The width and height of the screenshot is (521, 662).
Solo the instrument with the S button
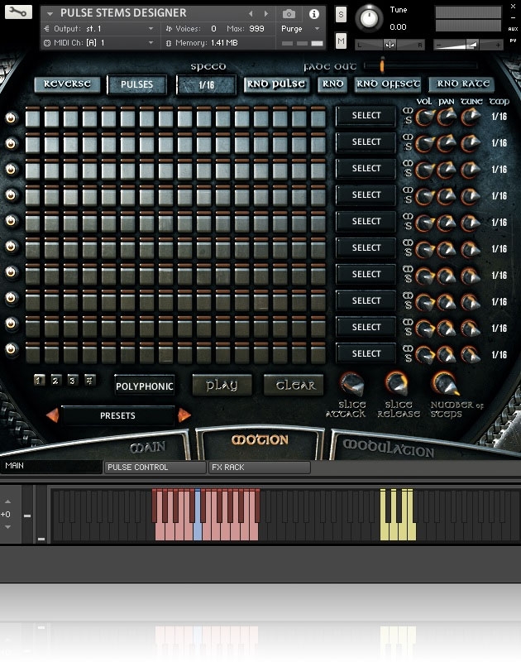[x=342, y=15]
